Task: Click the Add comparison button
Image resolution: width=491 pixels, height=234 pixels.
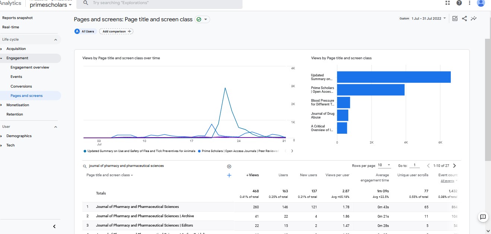Action: tap(116, 31)
